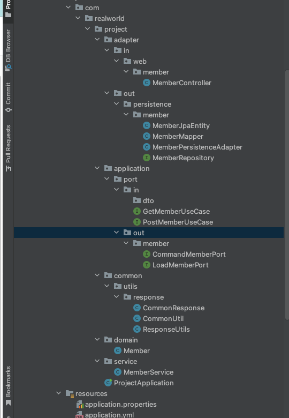
Task: Select MemberService in the tree
Action: [x=148, y=372]
